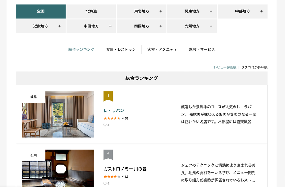Click the 4.58 star rating of レ・ラパン
The image size is (285, 187).
(116, 118)
